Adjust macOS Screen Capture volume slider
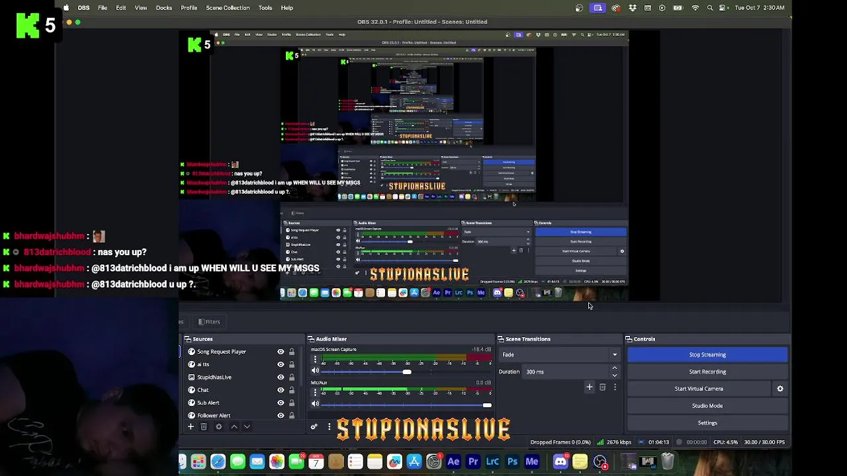 (407, 372)
